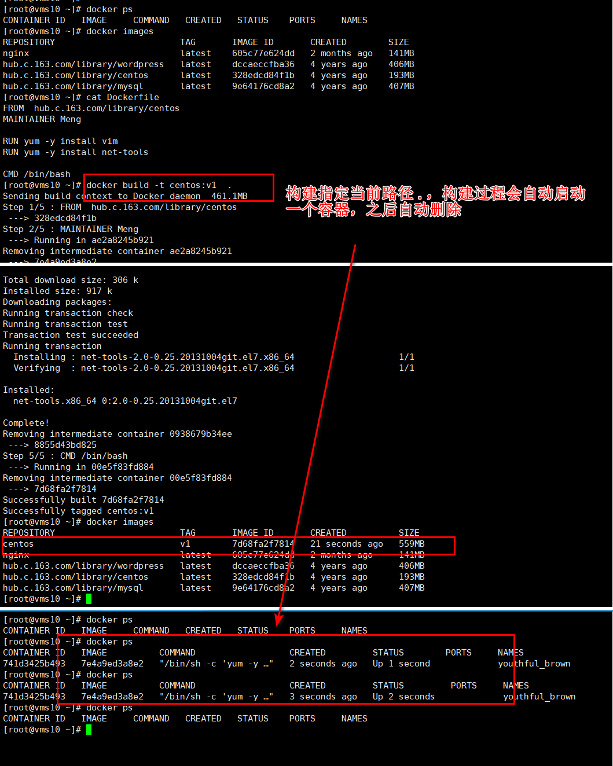The width and height of the screenshot is (613, 766).
Task: Click the 'docker build -t centos:v1 .' command
Action: pos(159,185)
